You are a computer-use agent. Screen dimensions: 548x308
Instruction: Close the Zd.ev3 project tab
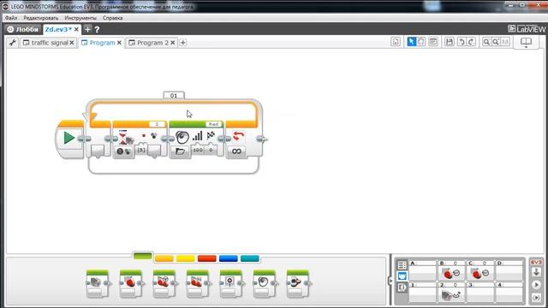click(76, 30)
